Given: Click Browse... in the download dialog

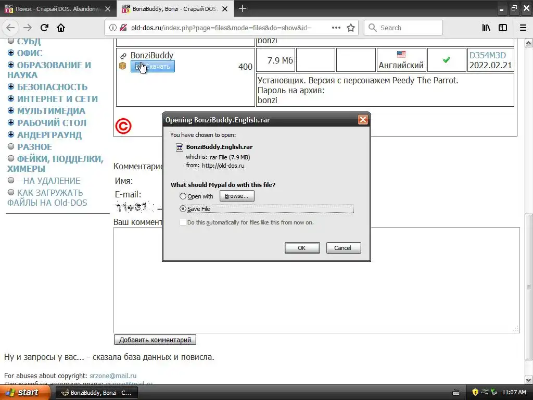Looking at the screenshot, I should (237, 196).
